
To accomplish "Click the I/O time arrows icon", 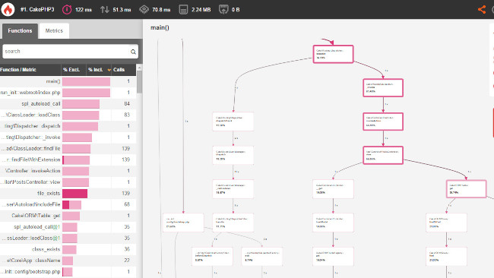I will pos(105,9).
